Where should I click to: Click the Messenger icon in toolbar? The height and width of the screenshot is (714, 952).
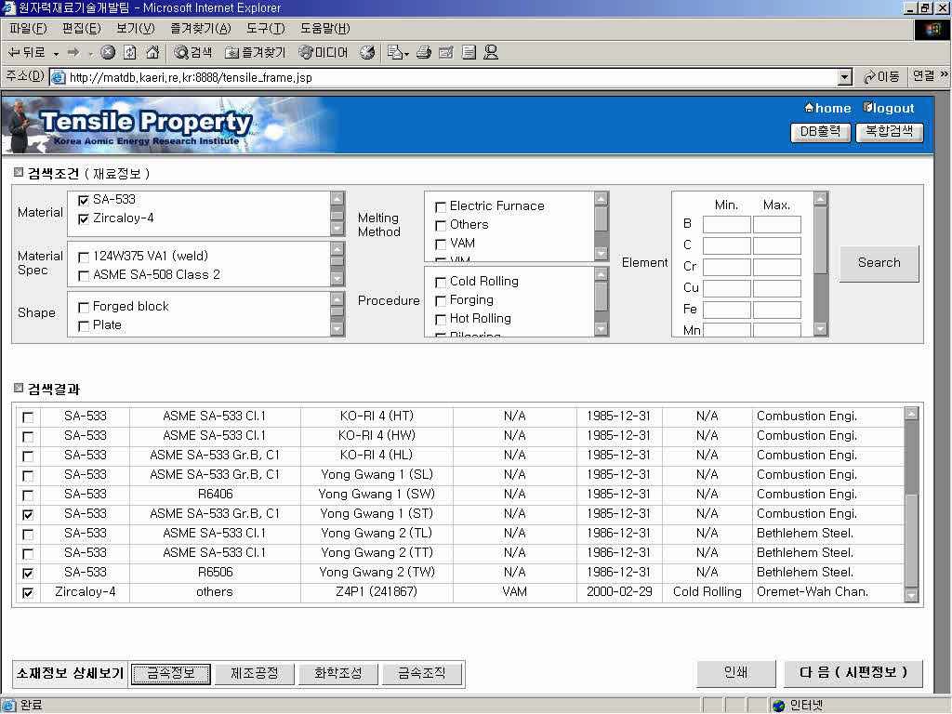[491, 53]
